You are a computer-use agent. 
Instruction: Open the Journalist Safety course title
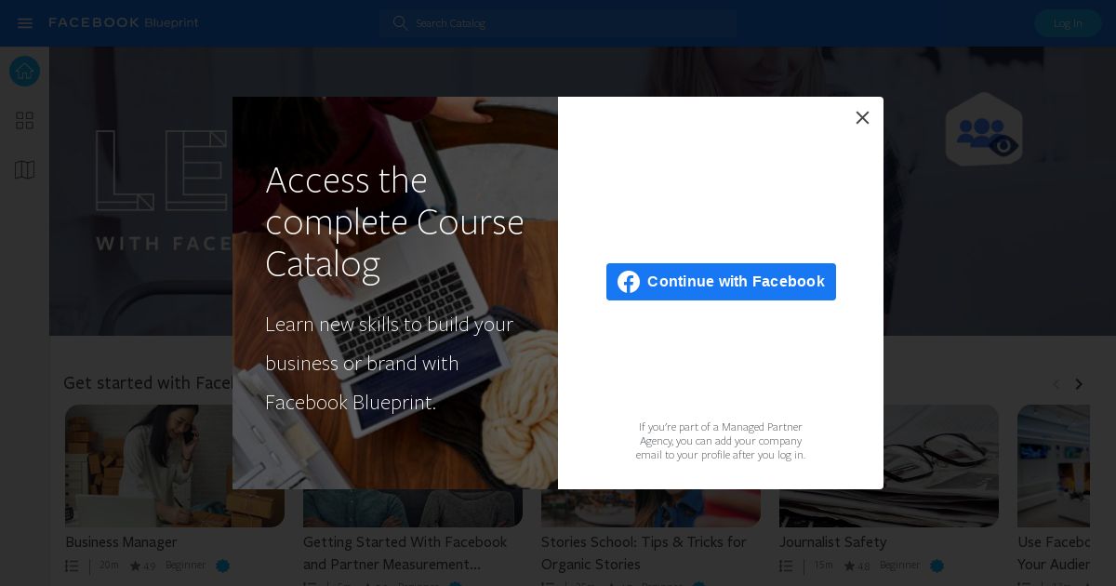832,542
